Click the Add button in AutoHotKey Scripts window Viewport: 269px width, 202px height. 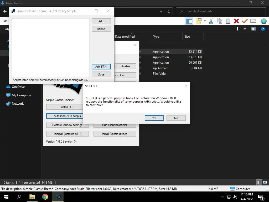101,21
